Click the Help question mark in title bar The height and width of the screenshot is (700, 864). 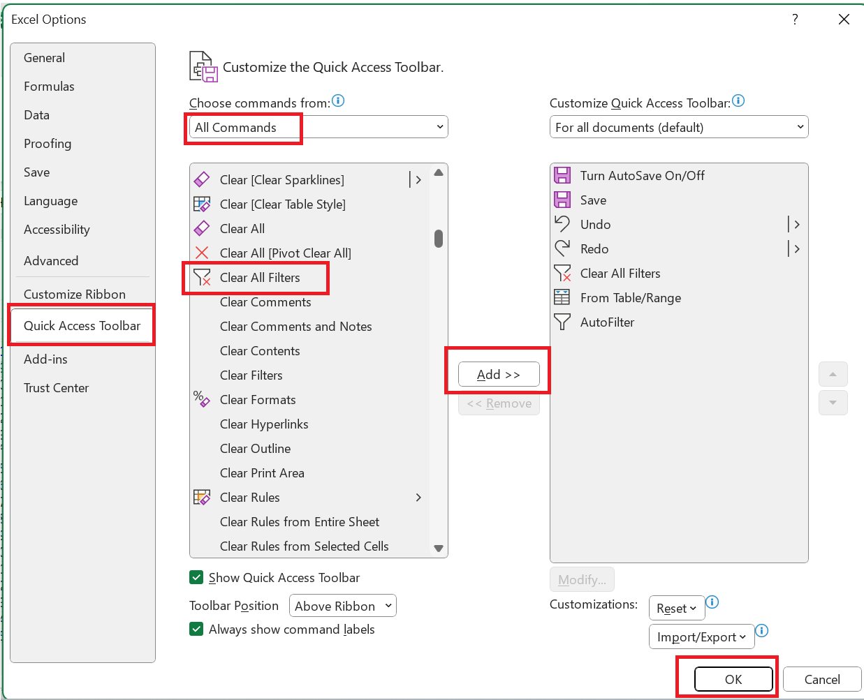[x=795, y=19]
